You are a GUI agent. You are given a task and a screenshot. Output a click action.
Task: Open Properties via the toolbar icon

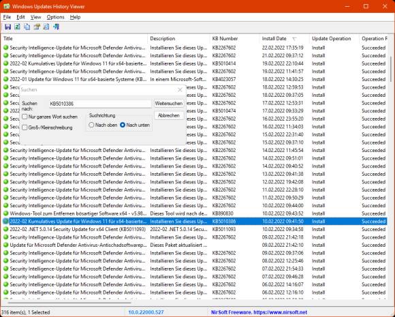pos(37,27)
